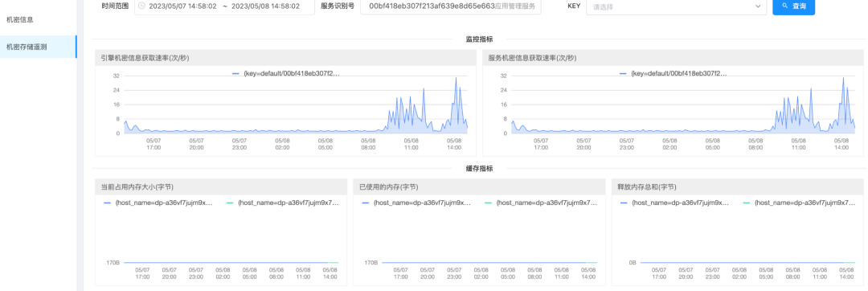
Task: Click 170B axis value in 已使用的内存 chart
Action: (x=371, y=262)
